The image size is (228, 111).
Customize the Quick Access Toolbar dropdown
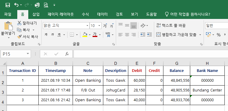tap(54, 5)
